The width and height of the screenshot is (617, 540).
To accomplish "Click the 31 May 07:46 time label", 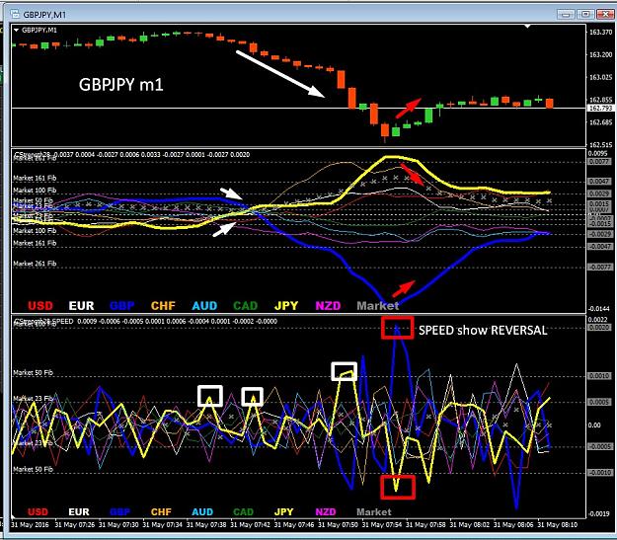I will (294, 524).
